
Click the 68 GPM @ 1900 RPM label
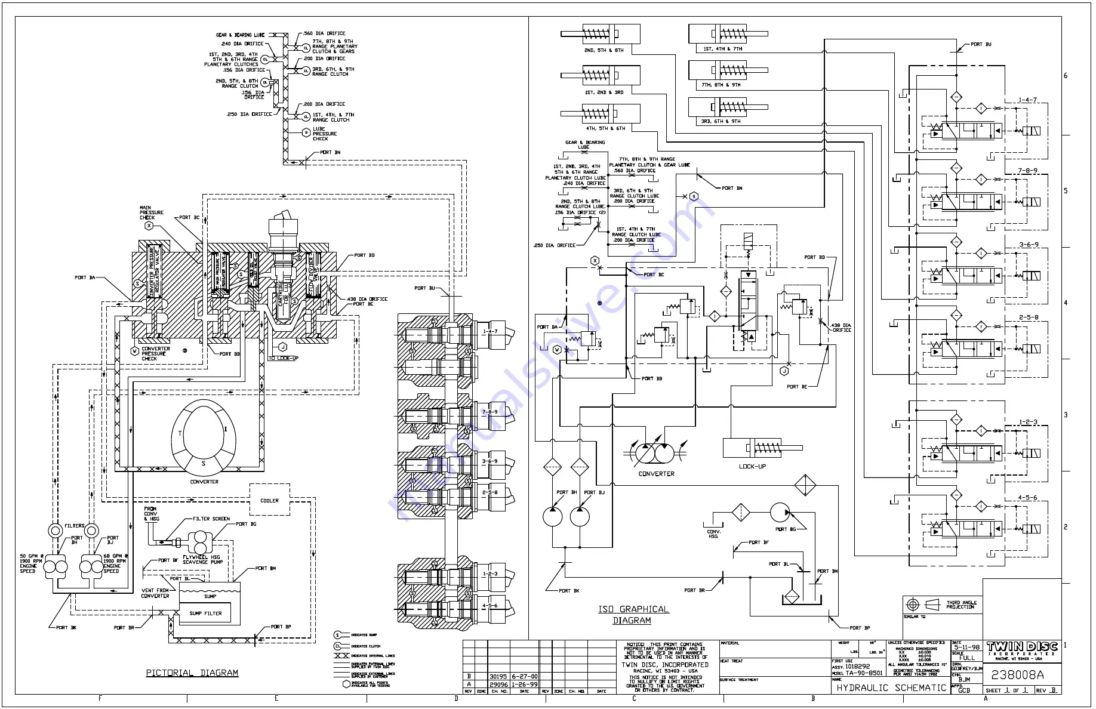click(115, 563)
